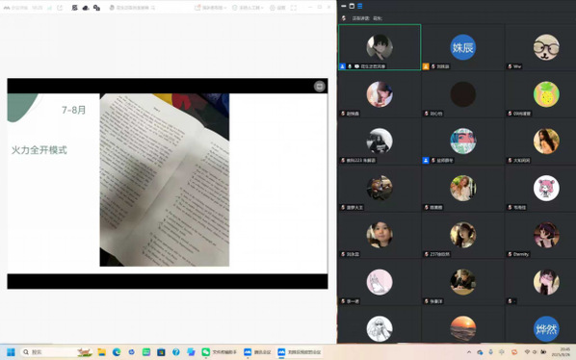Toggle the microphone on the speaking participant tile
576x360 pixels.
point(350,66)
